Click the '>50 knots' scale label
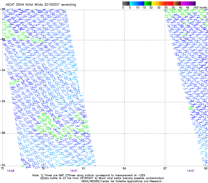The height and width of the screenshot is (183, 208). (x=200, y=7)
